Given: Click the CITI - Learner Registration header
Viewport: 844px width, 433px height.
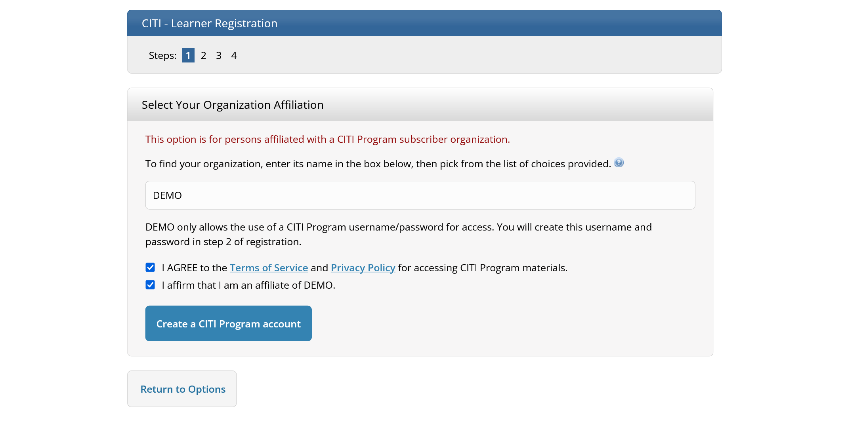Looking at the screenshot, I should 210,23.
